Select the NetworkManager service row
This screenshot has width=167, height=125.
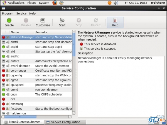pos(37,37)
